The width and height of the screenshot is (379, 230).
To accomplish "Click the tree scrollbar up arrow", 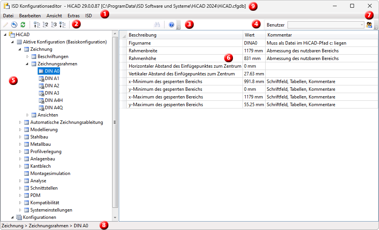I will [x=115, y=33].
